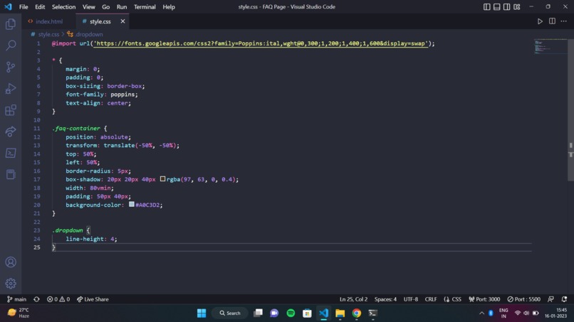This screenshot has width=574, height=322.
Task: Open the Go menu
Action: click(106, 7)
